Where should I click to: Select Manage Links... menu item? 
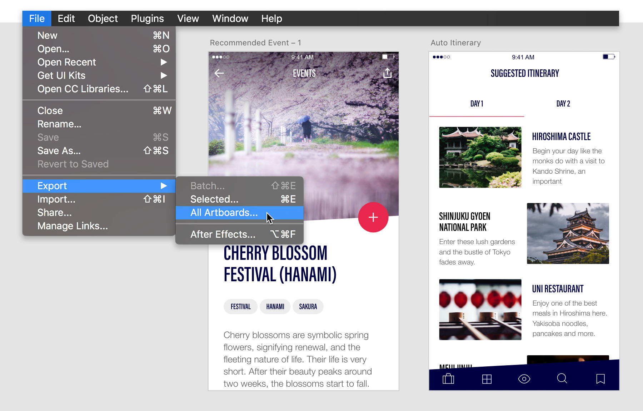coord(99,226)
